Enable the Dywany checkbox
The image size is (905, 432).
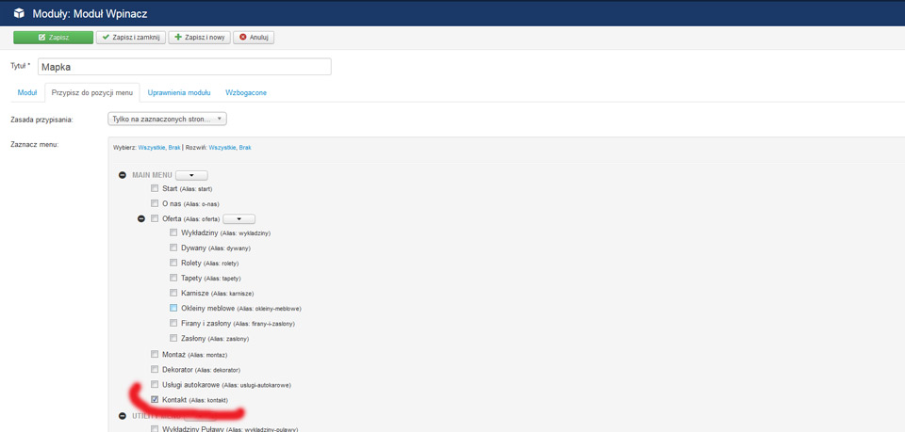tap(173, 248)
